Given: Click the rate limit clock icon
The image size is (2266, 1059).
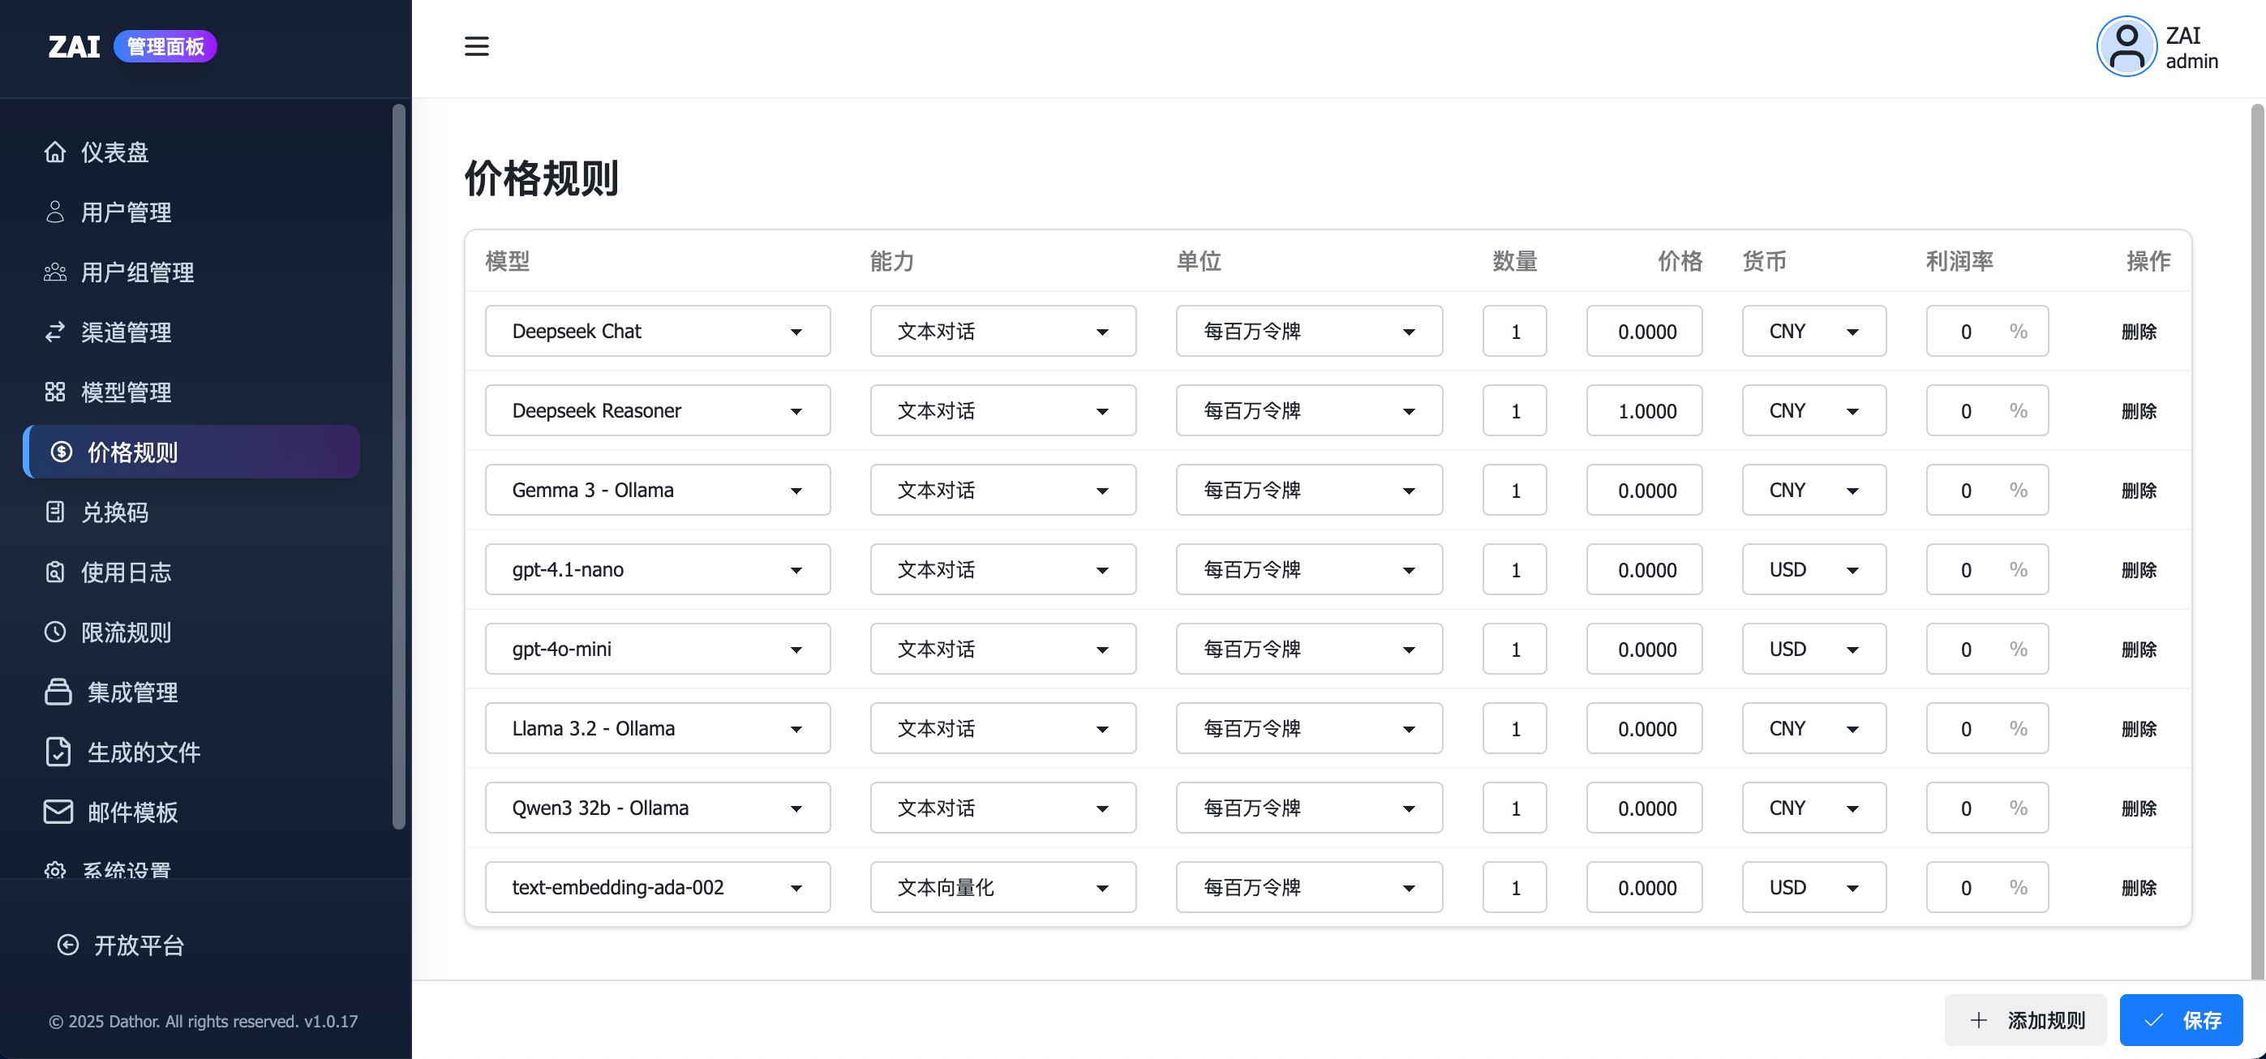Looking at the screenshot, I should point(54,632).
